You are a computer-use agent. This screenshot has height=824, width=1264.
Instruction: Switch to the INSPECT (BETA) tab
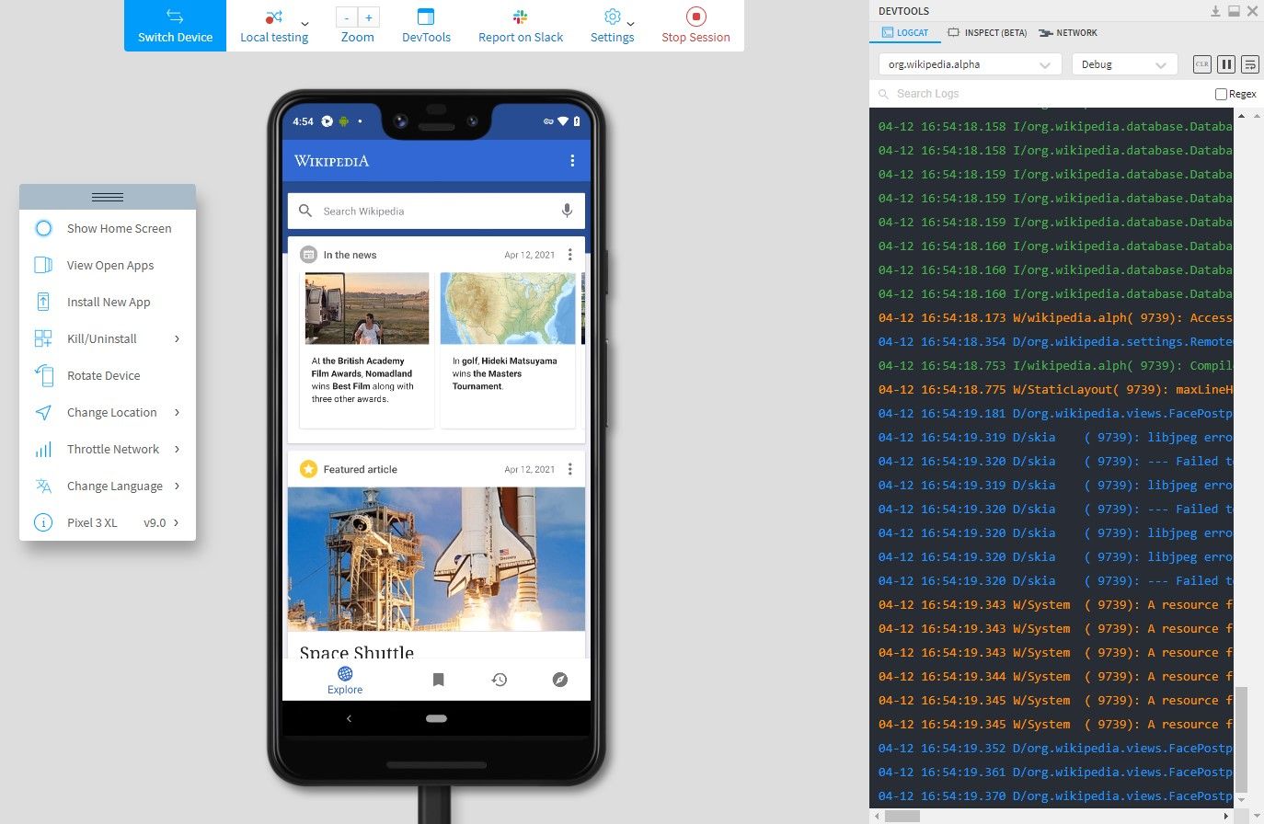[987, 32]
